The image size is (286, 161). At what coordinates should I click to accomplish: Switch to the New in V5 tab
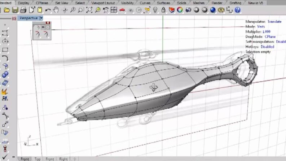pos(255,3)
